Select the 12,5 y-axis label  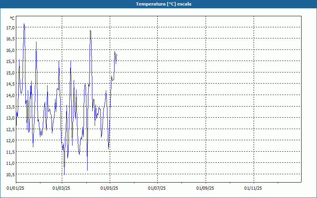tap(10, 129)
